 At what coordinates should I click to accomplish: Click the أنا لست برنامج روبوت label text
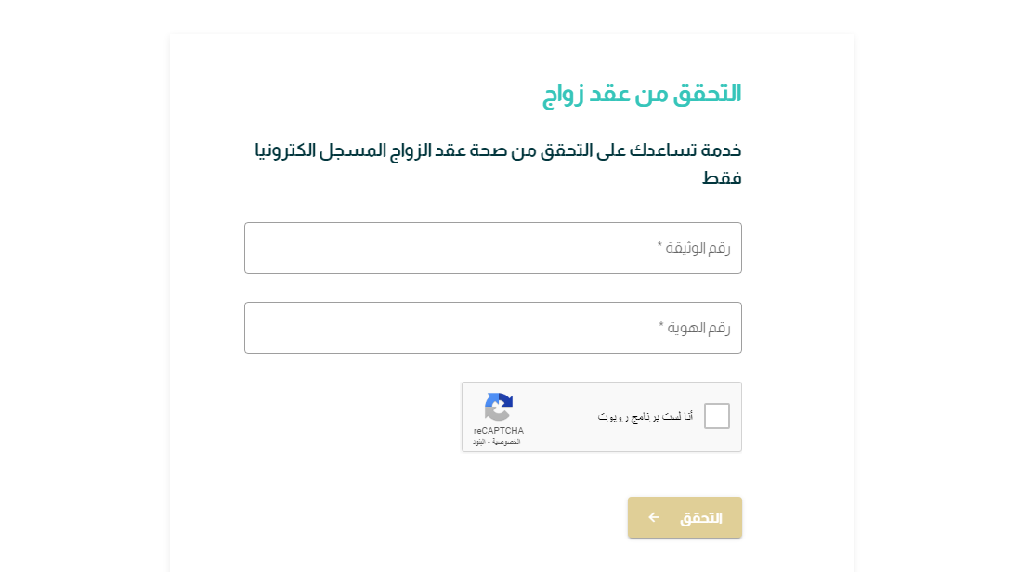tap(646, 417)
